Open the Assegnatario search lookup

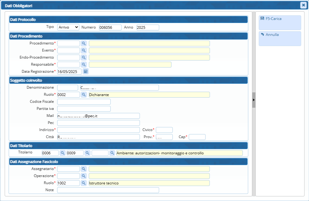[84, 169]
